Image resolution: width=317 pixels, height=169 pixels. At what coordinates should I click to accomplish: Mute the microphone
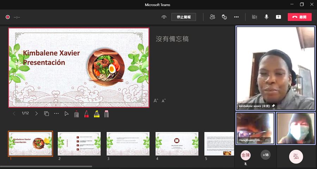coord(266,17)
